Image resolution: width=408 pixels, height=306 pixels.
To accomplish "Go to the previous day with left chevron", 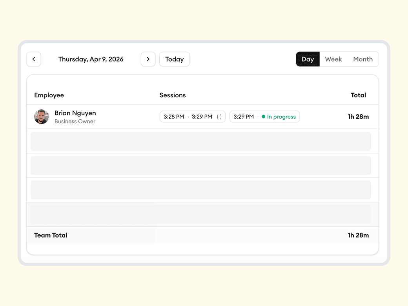I will (34, 59).
